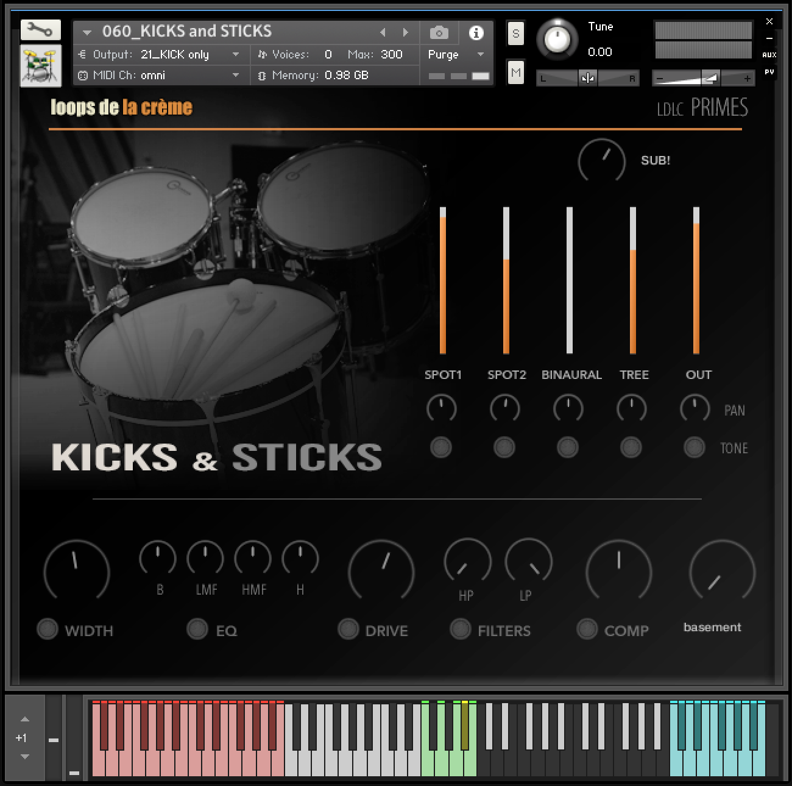Click the Max voices value 300
The height and width of the screenshot is (786, 792).
(392, 55)
